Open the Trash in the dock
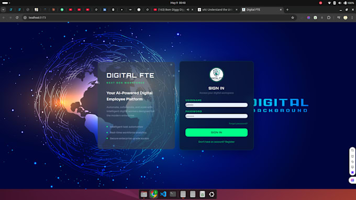The image size is (356, 200). [202, 194]
